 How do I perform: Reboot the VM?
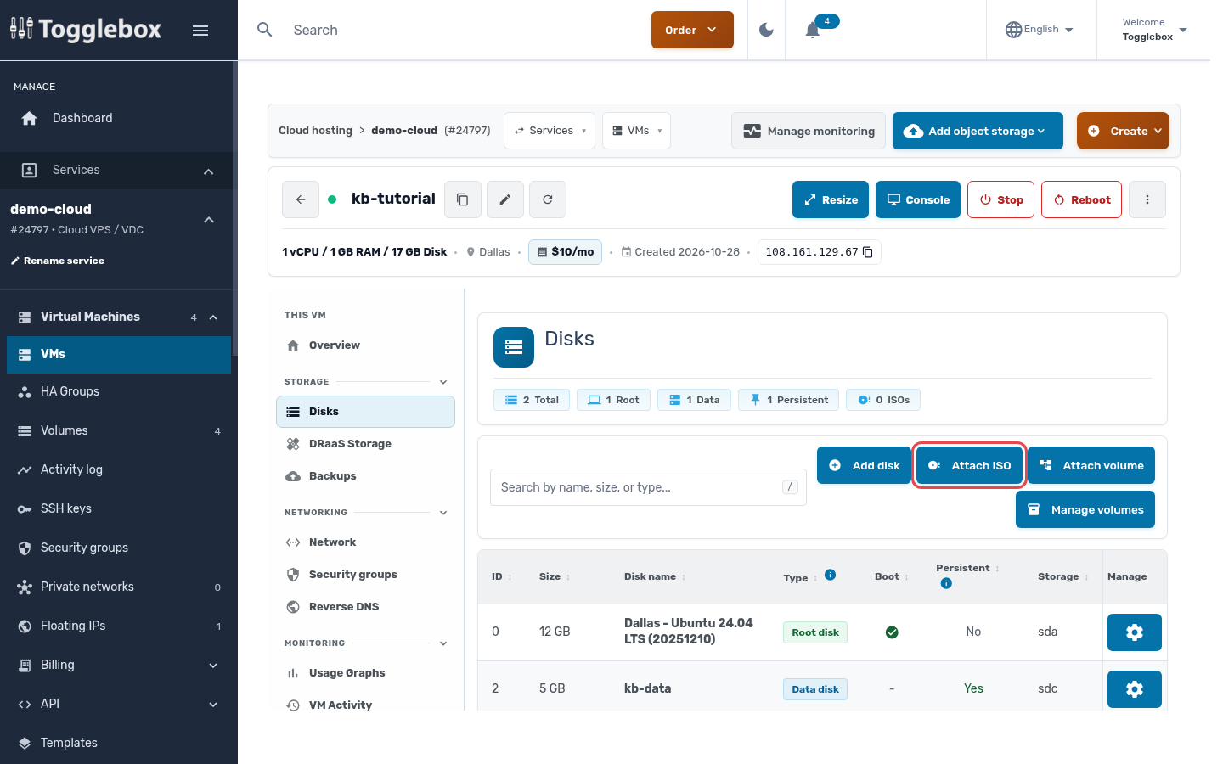click(x=1081, y=199)
